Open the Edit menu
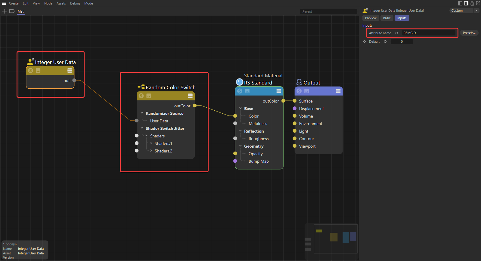 coord(26,3)
